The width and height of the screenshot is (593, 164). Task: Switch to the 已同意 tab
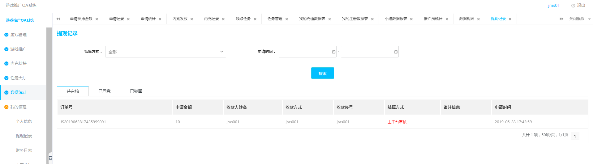tap(105, 91)
